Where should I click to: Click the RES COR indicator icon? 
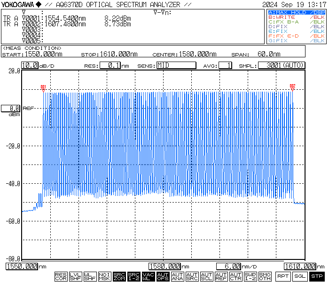61,276
